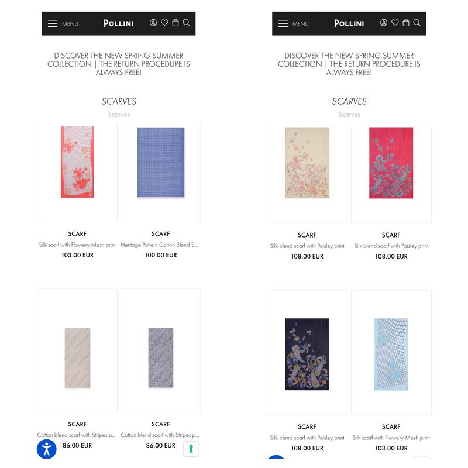Open the blue accessibility widget icon

pos(47,449)
